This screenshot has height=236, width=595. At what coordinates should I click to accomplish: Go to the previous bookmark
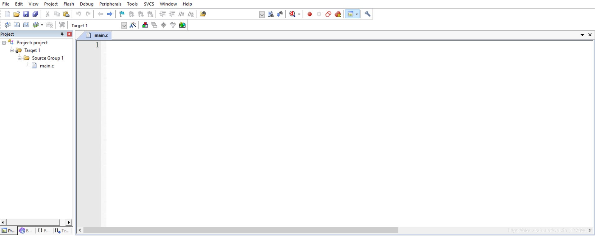pyautogui.click(x=131, y=14)
